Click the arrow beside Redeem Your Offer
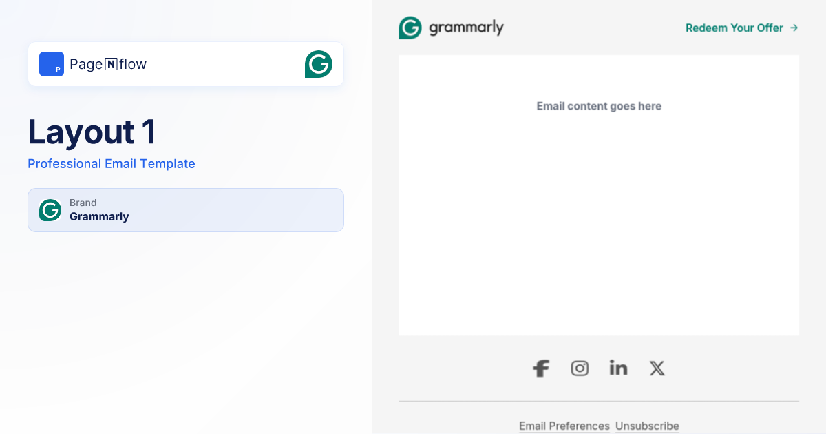Image resolution: width=826 pixels, height=434 pixels. 794,28
